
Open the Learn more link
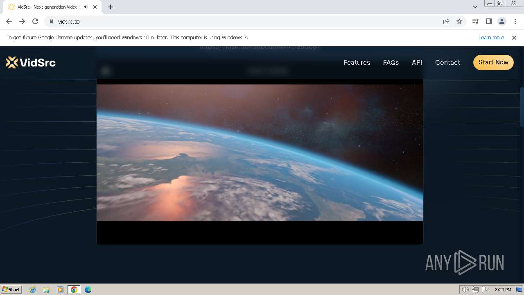pos(491,38)
